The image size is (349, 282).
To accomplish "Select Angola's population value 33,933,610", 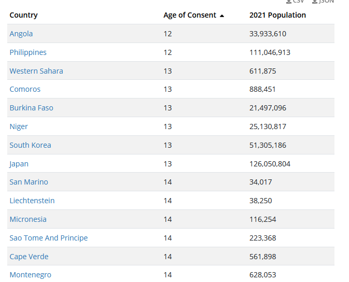I will pyautogui.click(x=268, y=34).
